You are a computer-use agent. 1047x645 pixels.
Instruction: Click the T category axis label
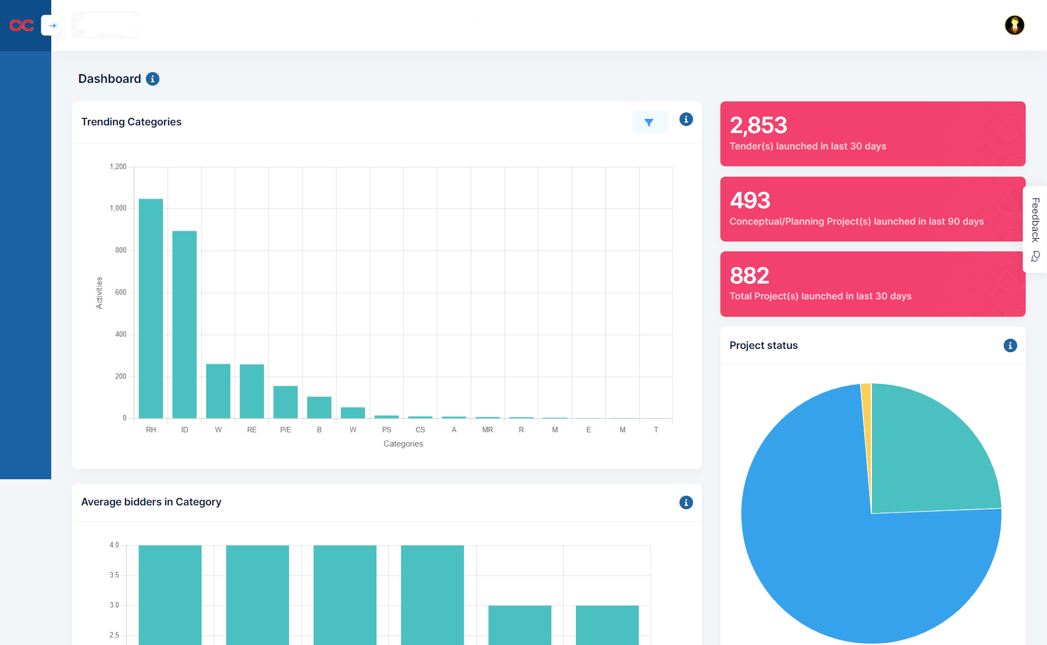656,430
